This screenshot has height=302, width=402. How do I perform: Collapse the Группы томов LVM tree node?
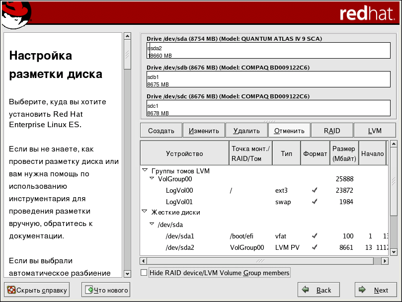tap(145, 170)
